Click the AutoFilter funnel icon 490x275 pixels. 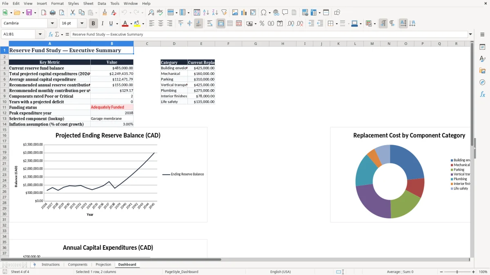click(x=224, y=13)
